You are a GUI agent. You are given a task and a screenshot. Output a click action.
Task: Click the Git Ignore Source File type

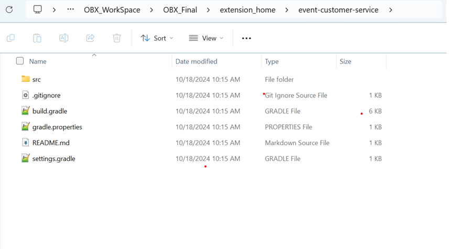click(x=296, y=95)
